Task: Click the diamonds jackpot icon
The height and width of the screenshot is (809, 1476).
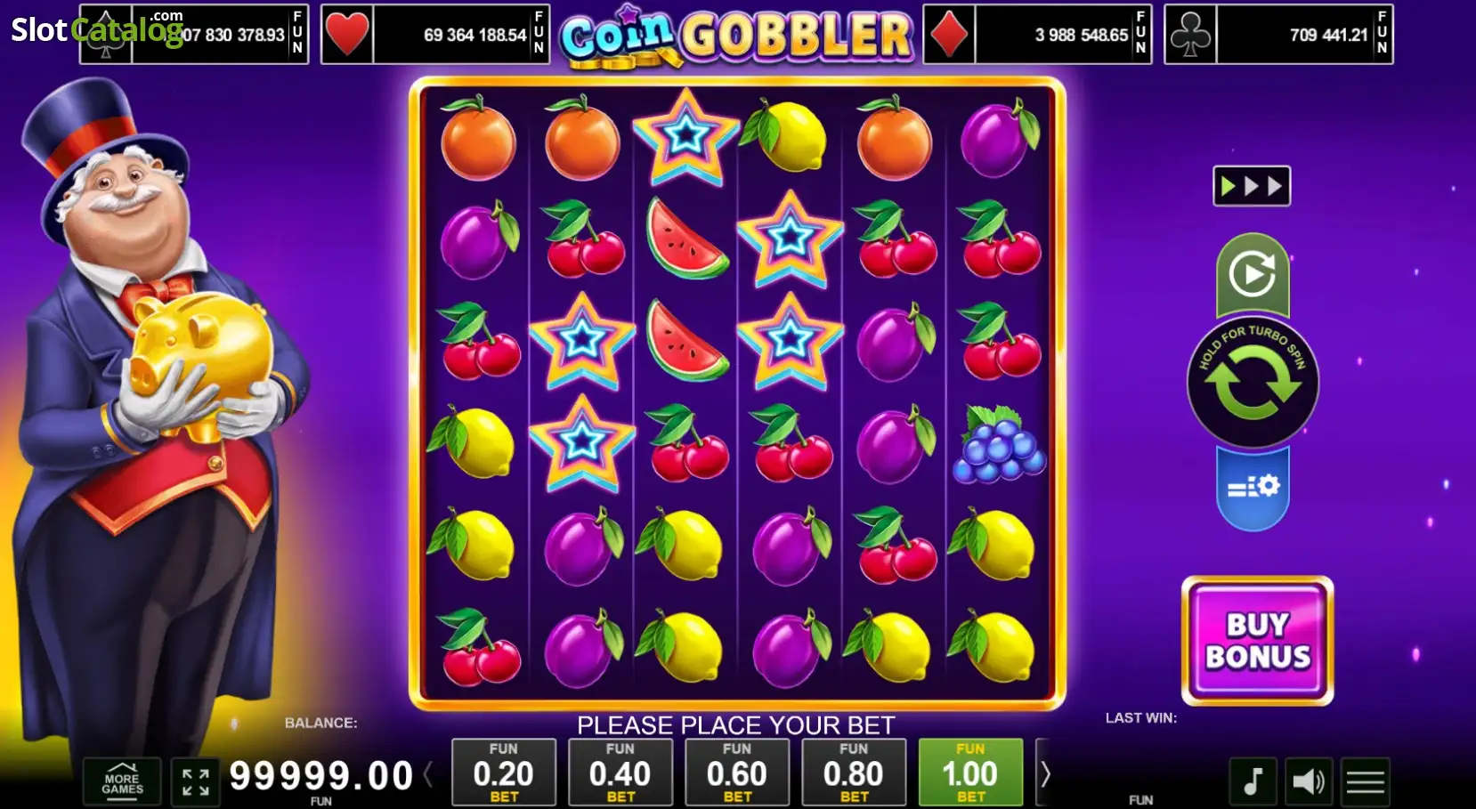Action: (x=950, y=35)
